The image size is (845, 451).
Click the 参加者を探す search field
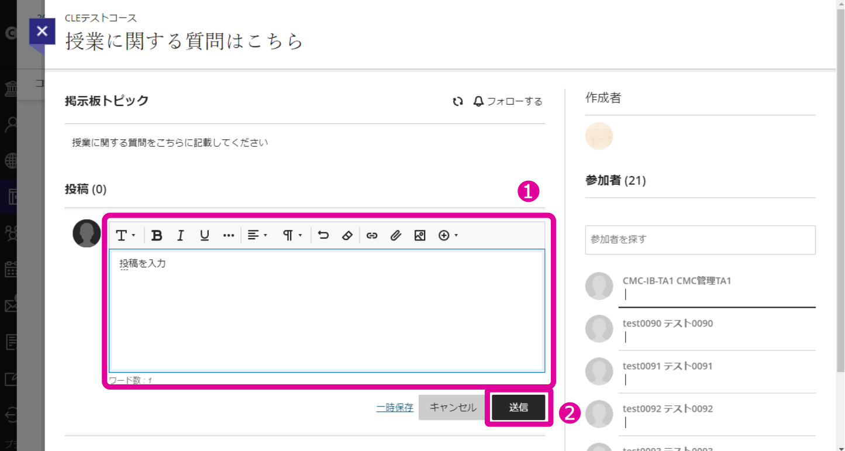699,240
